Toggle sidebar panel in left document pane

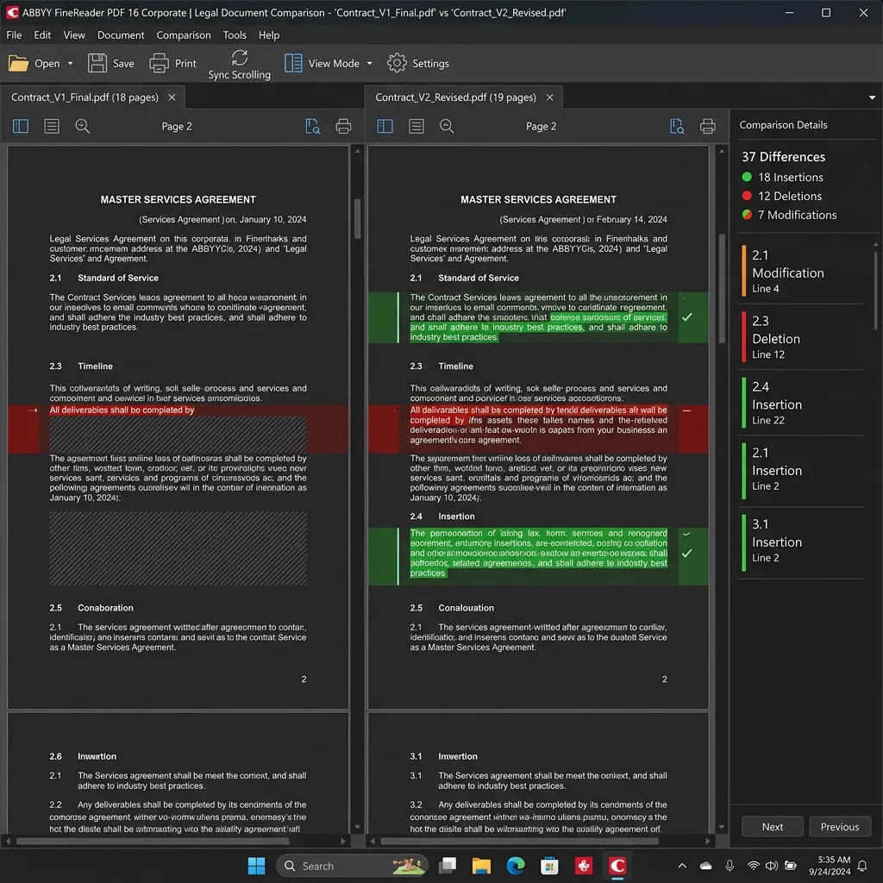[21, 126]
